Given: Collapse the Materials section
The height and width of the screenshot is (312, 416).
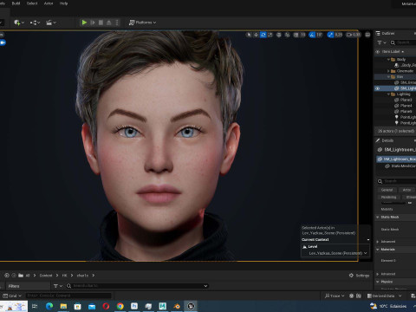Looking at the screenshot, I should (x=378, y=250).
